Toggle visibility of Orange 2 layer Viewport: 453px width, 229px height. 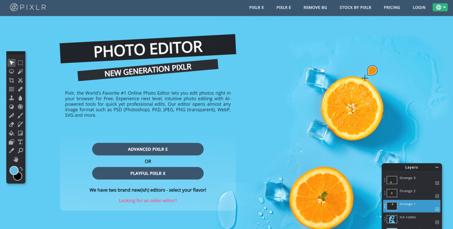point(437,196)
